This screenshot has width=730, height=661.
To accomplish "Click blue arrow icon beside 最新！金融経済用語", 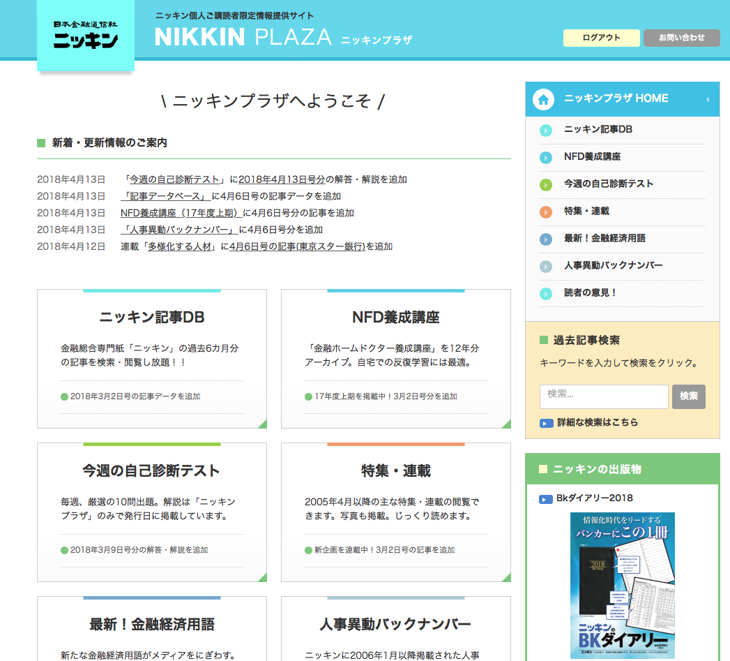I will (x=546, y=239).
